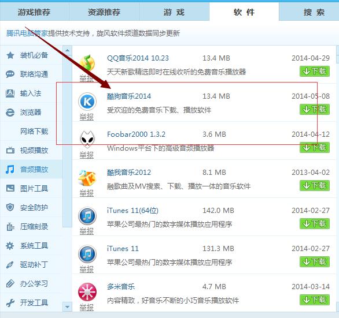Click the category list scroll up arrow
Screen dimensions: 339x318
tap(68, 50)
